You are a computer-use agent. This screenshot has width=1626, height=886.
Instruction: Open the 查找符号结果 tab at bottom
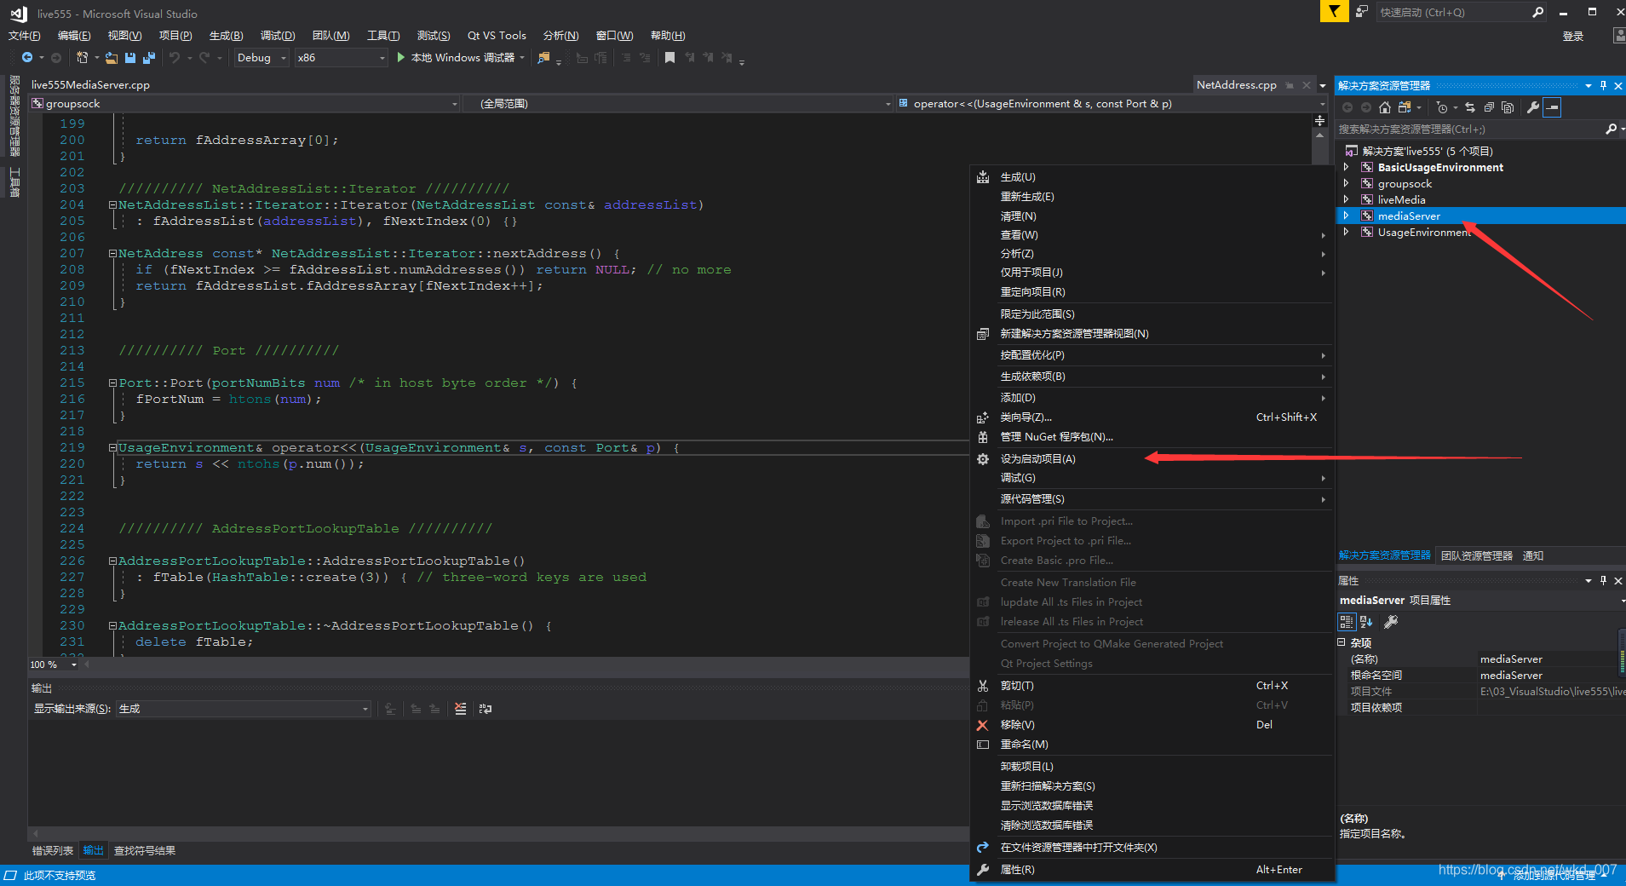click(145, 850)
